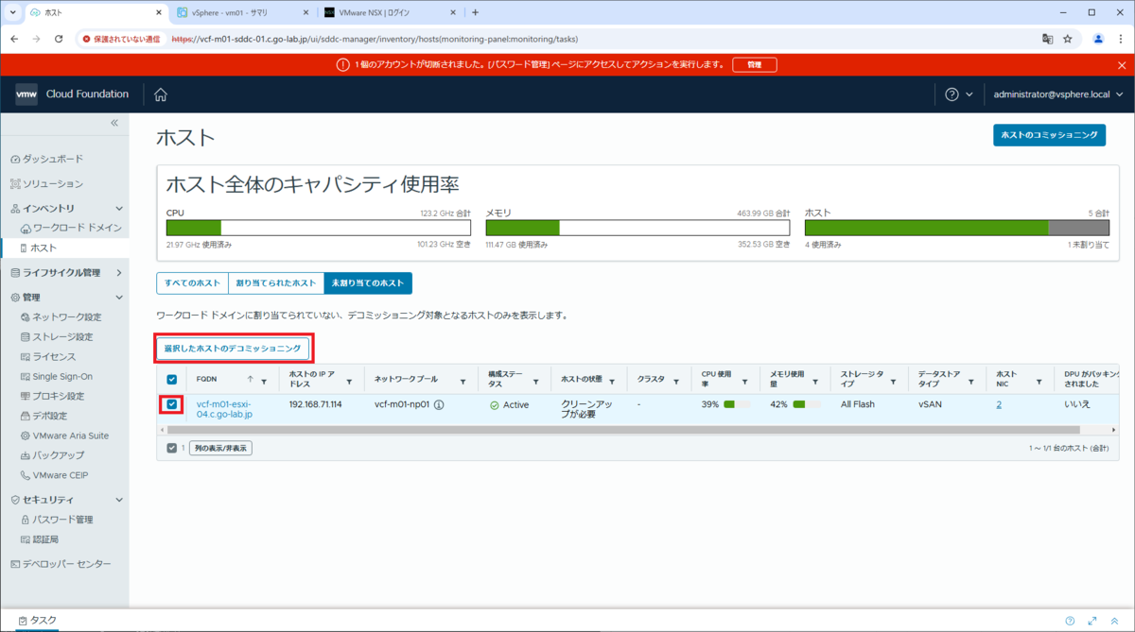Filter the CPU 使用率 column
The width and height of the screenshot is (1135, 632).
pos(745,382)
